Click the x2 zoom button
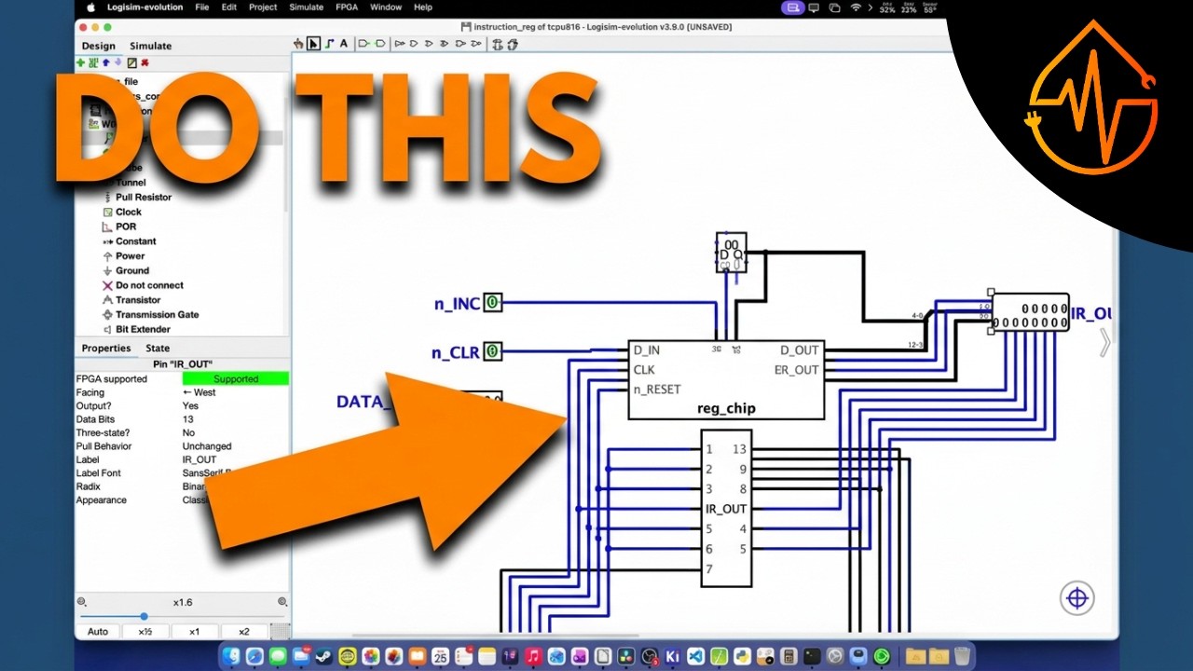 (x=243, y=632)
